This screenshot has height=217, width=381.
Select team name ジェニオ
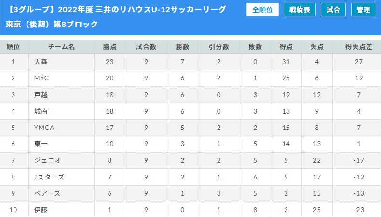pyautogui.click(x=47, y=160)
